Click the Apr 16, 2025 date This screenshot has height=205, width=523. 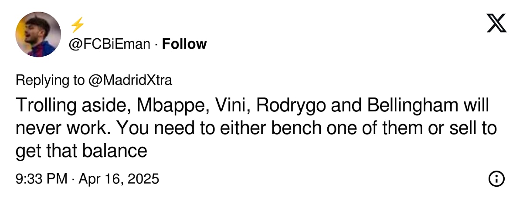(x=119, y=179)
